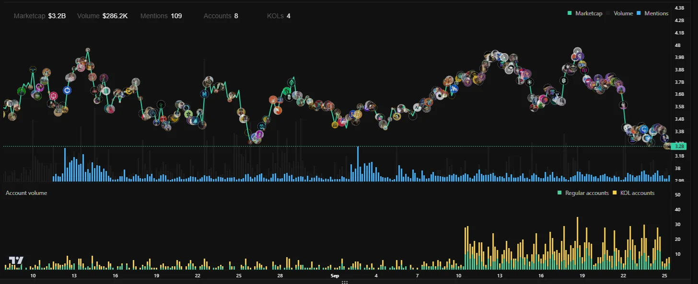Click the Volume $286.2K stat

(x=102, y=16)
